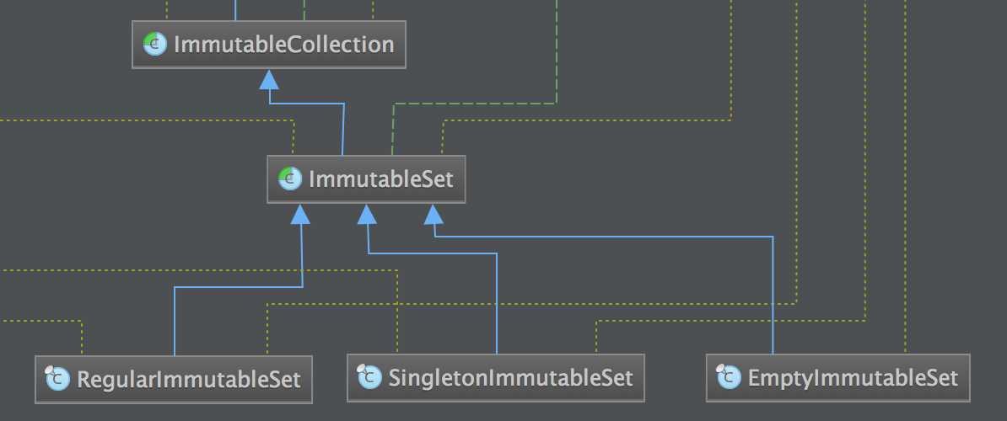The height and width of the screenshot is (421, 1007).
Task: Click the ImmutableCollection class icon
Action: 155,45
